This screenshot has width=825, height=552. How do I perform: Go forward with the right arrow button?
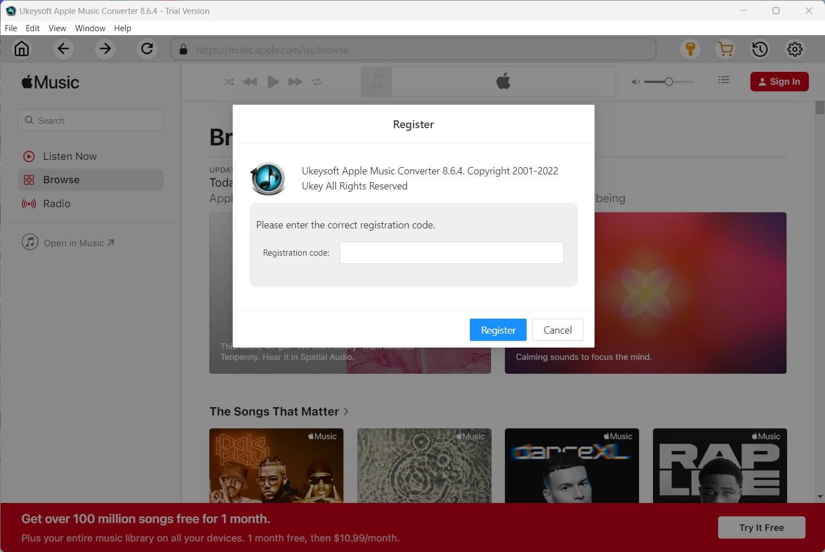(105, 49)
